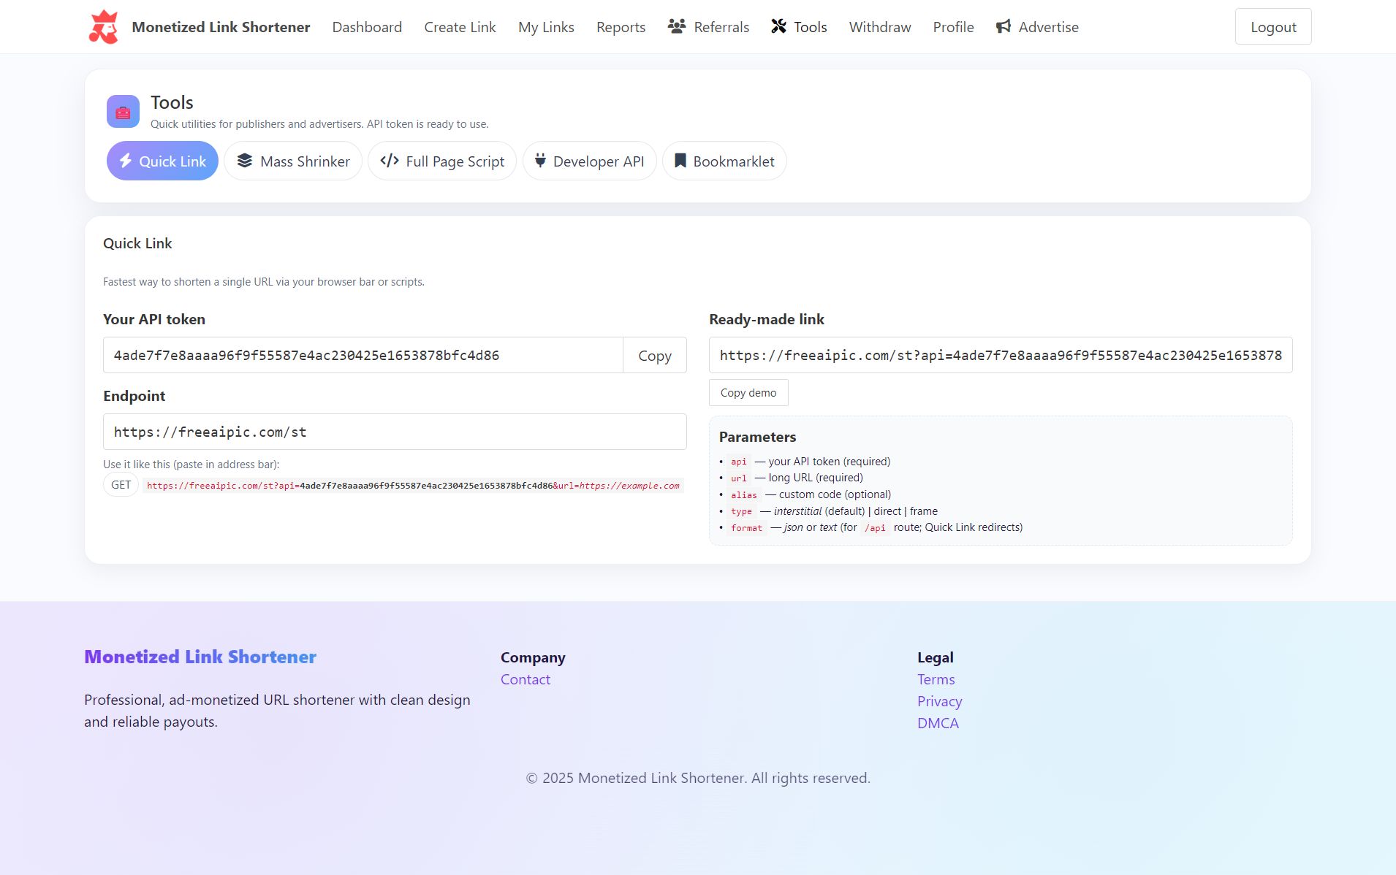Click the Tools wrench icon in navbar

[x=778, y=27]
